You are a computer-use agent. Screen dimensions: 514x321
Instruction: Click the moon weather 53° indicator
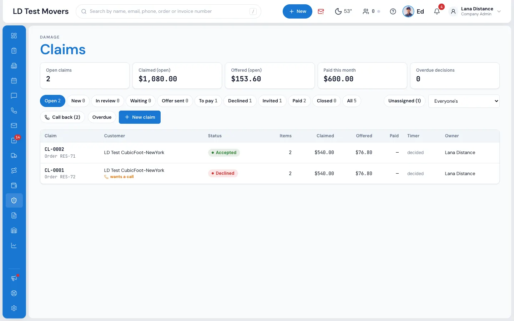pos(343,11)
